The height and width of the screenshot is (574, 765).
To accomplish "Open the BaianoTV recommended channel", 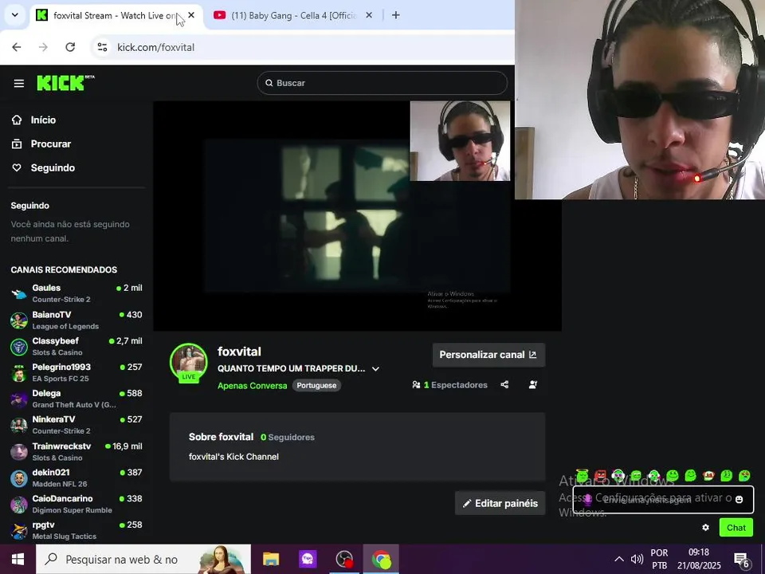I will tap(76, 320).
